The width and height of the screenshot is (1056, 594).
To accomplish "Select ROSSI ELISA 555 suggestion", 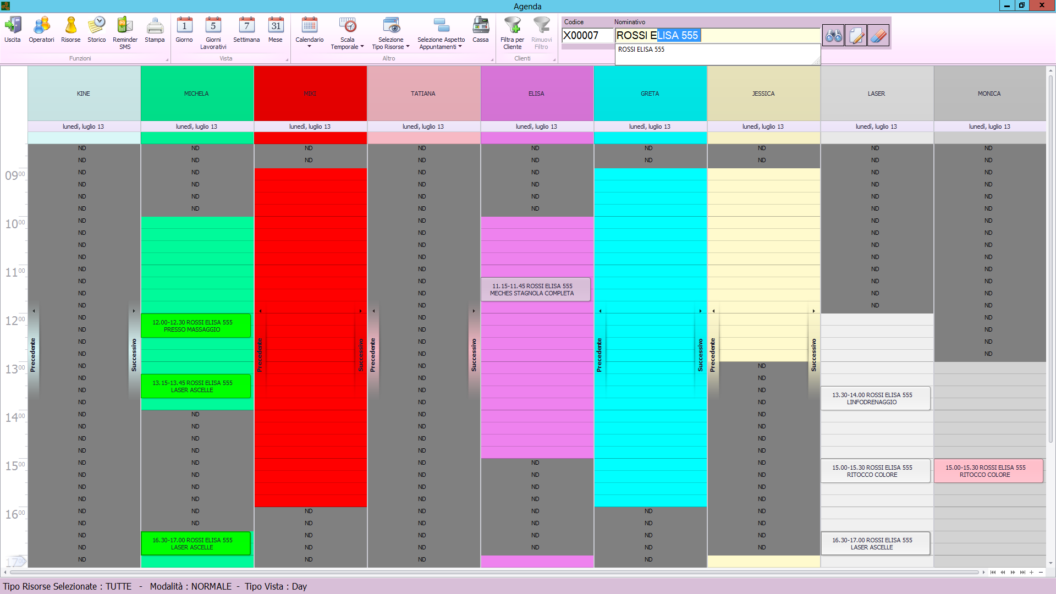I will pos(641,50).
